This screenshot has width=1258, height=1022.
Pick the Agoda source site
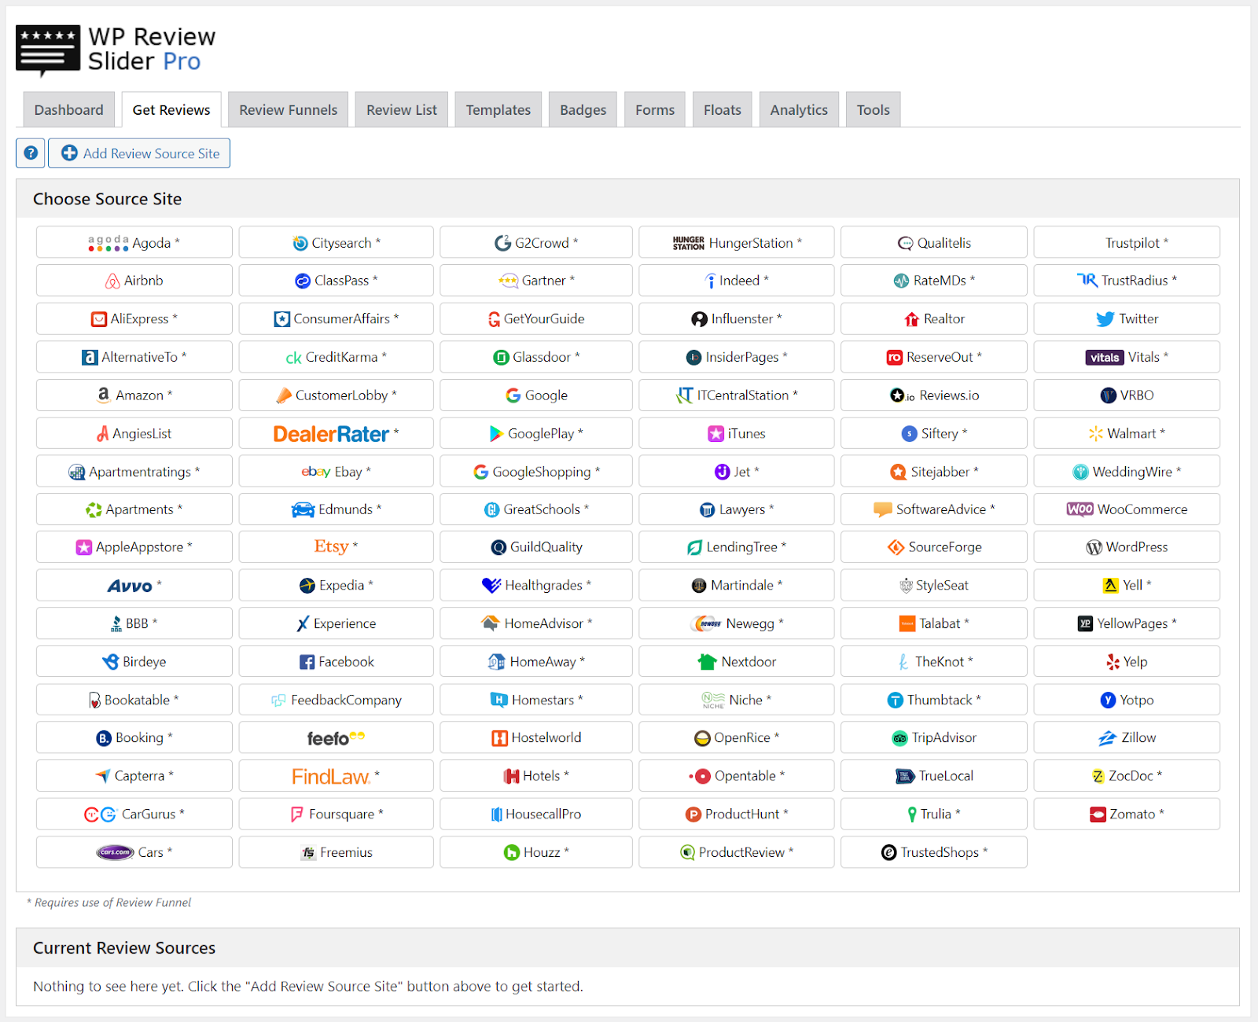[134, 243]
